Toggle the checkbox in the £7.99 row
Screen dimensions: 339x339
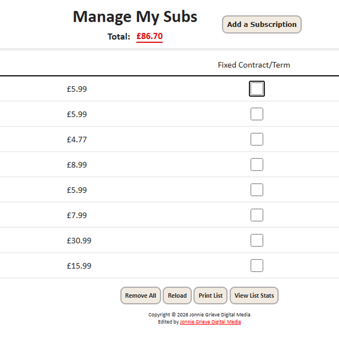pyautogui.click(x=257, y=215)
